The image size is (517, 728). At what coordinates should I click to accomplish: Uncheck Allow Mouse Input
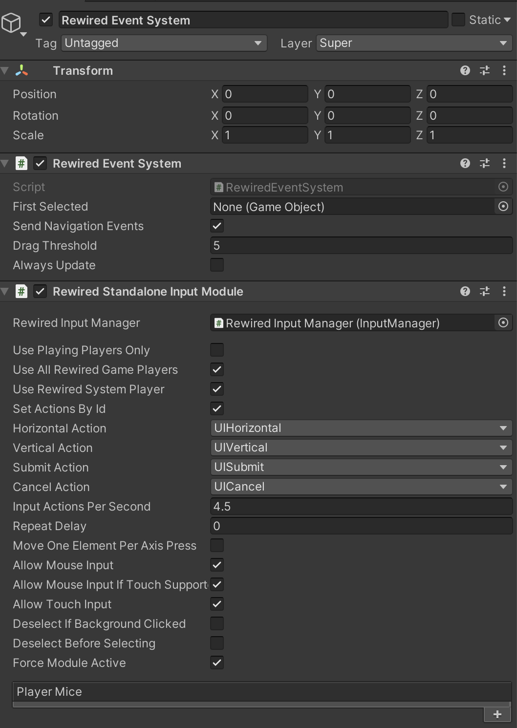point(217,565)
